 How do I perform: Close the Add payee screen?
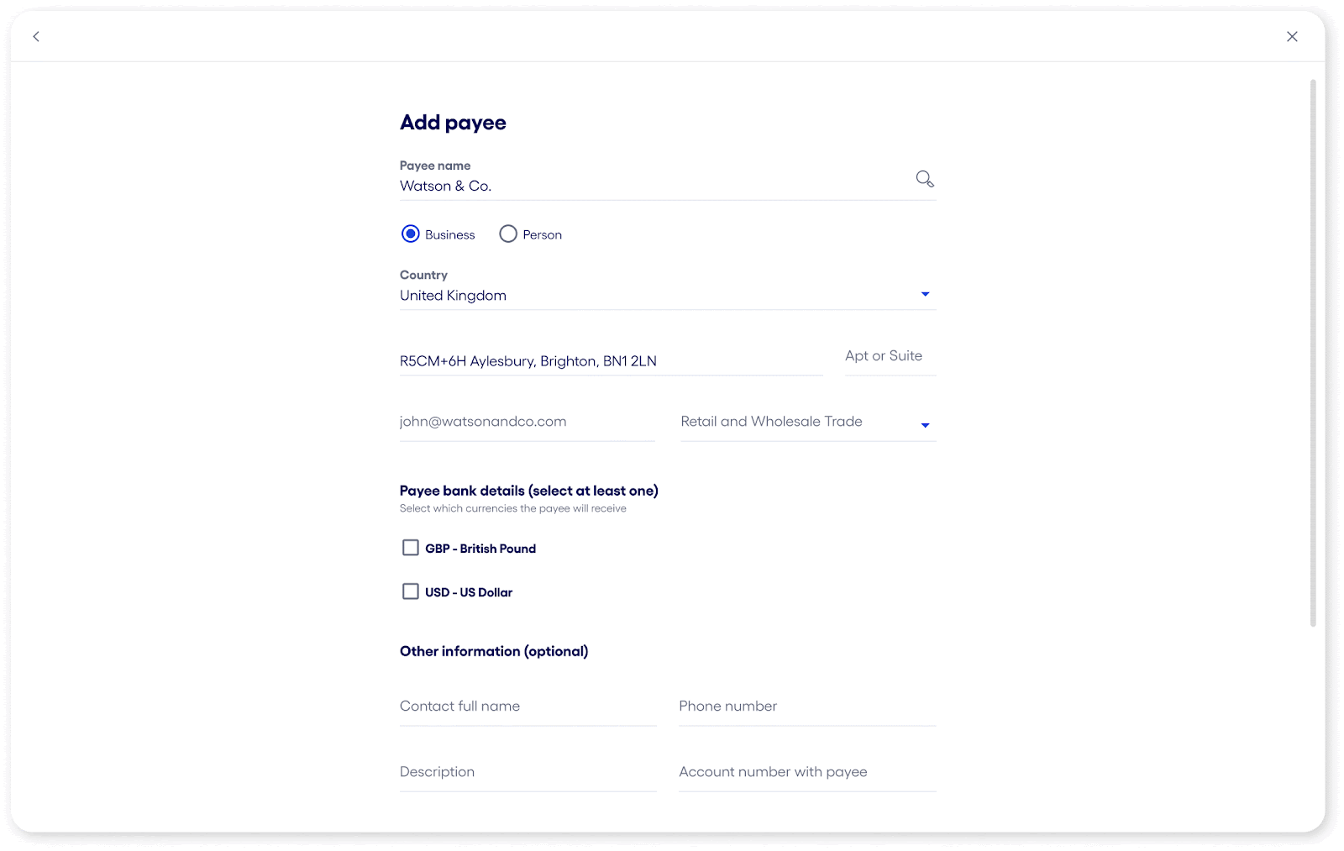coord(1291,37)
